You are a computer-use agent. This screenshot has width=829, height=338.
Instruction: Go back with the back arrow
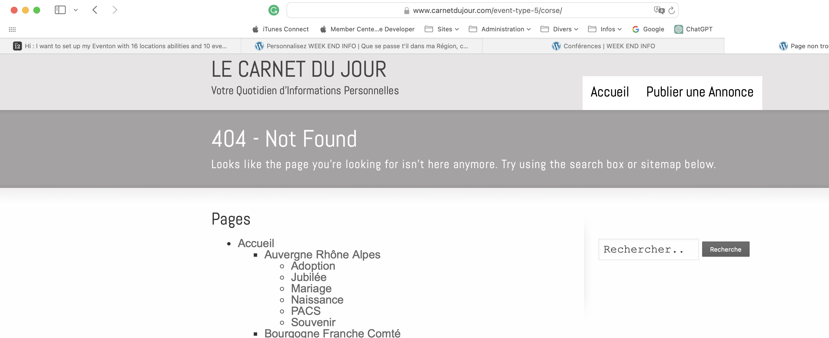pos(95,10)
